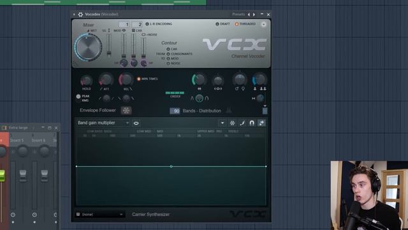Click the attack curve tension knob

pyautogui.click(x=106, y=98)
